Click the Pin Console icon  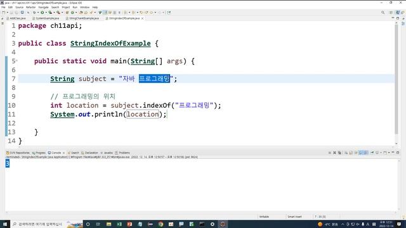tap(372, 153)
